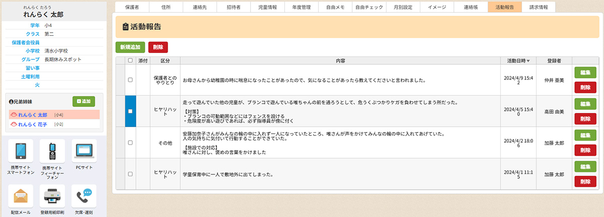Open sibling れんらく 太郎 link

click(x=32, y=115)
